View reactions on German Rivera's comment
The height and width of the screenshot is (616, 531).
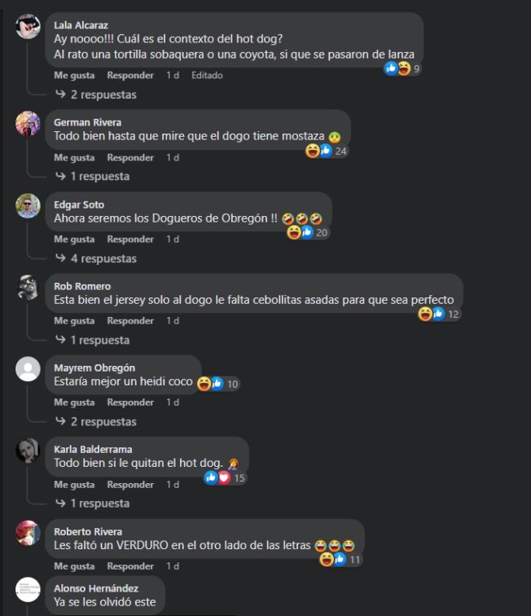click(x=327, y=151)
